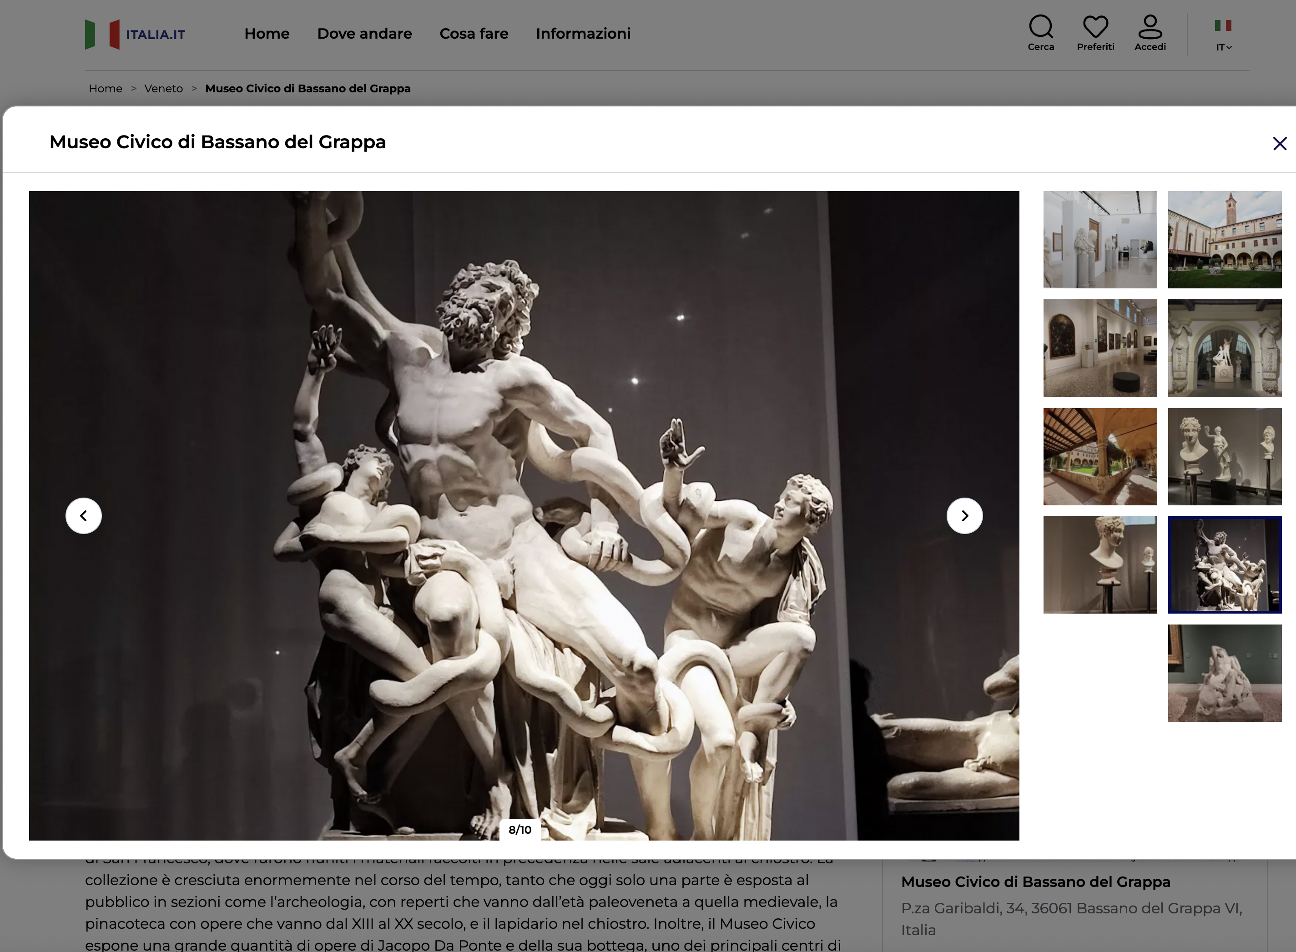Select the painting gallery room thumbnail
Image resolution: width=1296 pixels, height=952 pixels.
point(1100,348)
